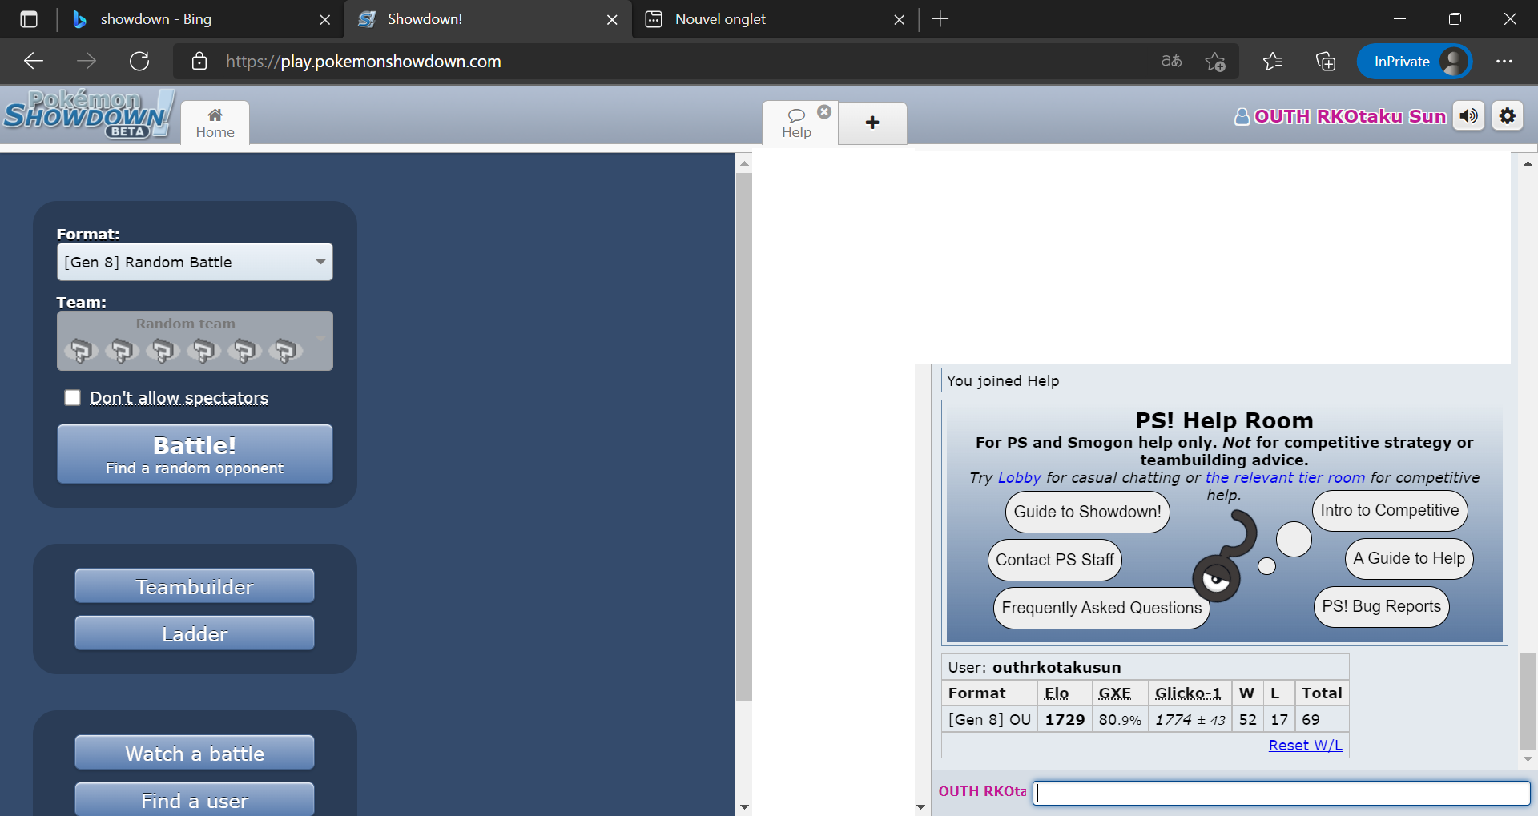Switch to the showdown - Bing browser tab
This screenshot has width=1538, height=816.
[x=200, y=19]
